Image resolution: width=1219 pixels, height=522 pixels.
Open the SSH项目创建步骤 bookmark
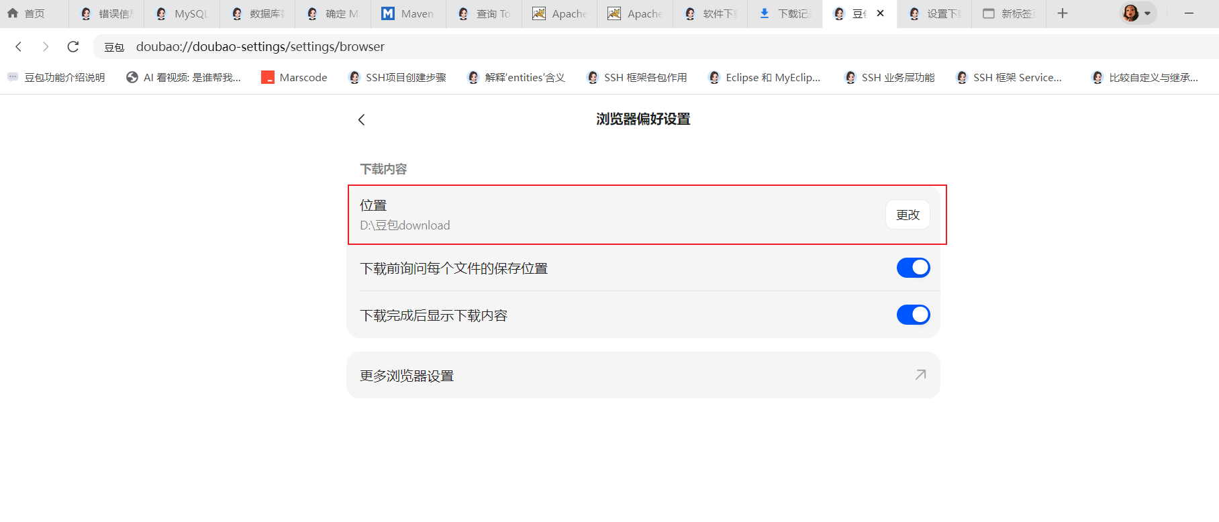pyautogui.click(x=397, y=77)
